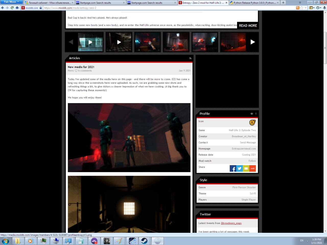Image resolution: width=327 pixels, height=245 pixels.
Task: Click the RSS feed icon in the address bar
Action: [298, 8]
